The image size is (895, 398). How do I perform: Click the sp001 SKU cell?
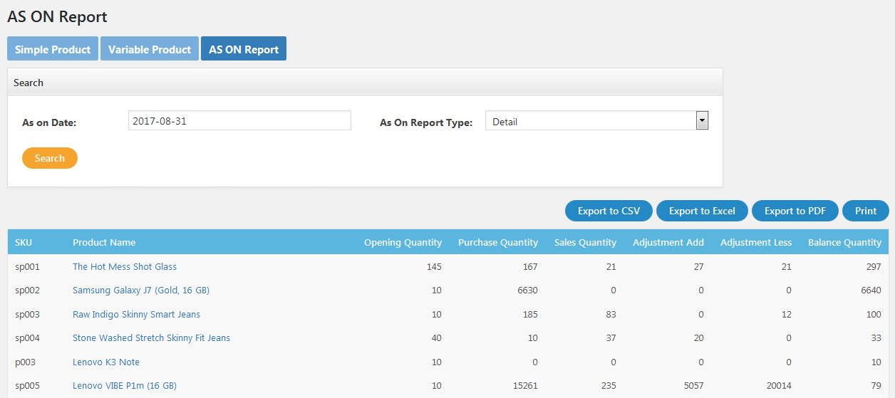27,266
